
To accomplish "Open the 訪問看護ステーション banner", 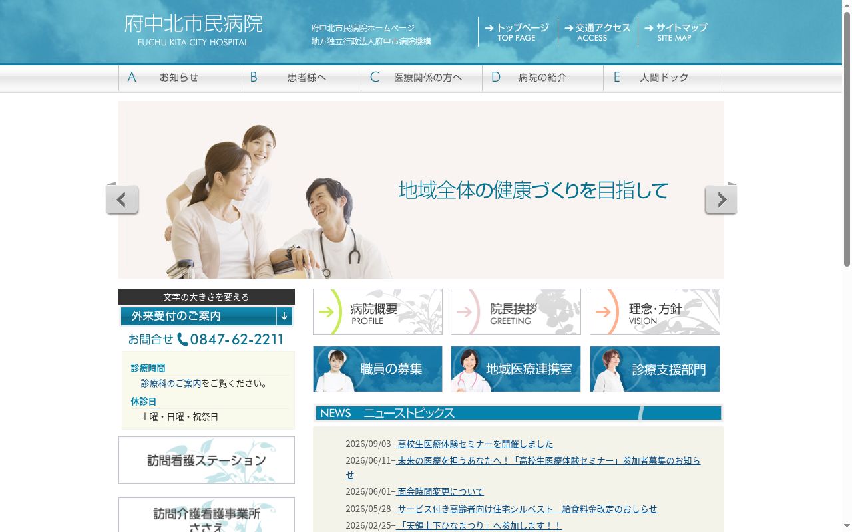I will click(206, 460).
